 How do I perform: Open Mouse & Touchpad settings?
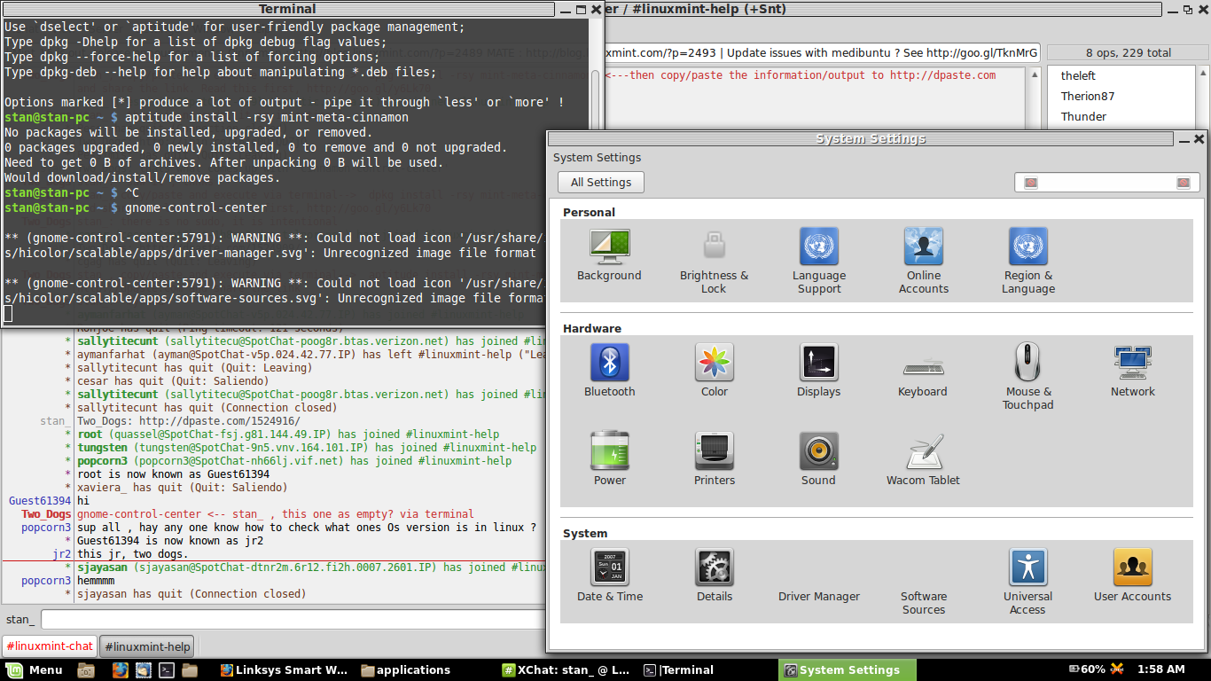(x=1027, y=377)
